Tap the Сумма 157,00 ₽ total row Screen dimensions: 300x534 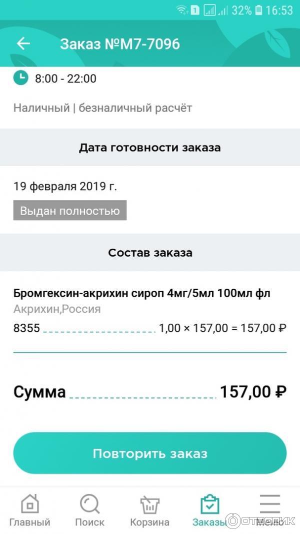coord(150,391)
